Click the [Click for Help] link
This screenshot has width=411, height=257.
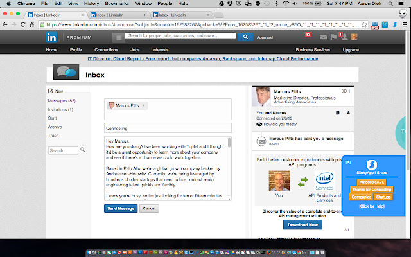tap(372, 206)
